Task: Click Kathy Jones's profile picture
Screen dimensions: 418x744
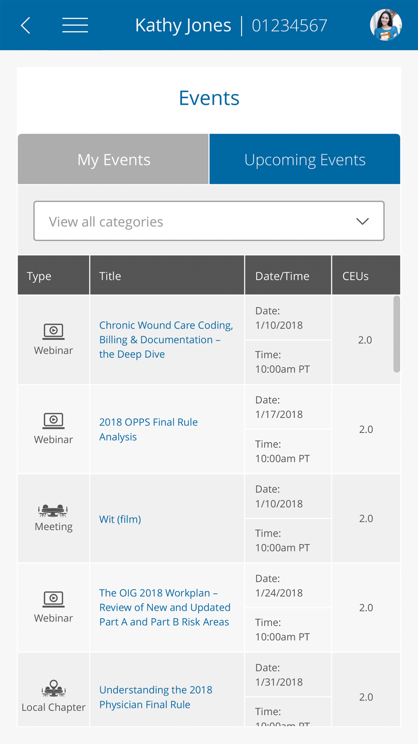Action: tap(386, 24)
